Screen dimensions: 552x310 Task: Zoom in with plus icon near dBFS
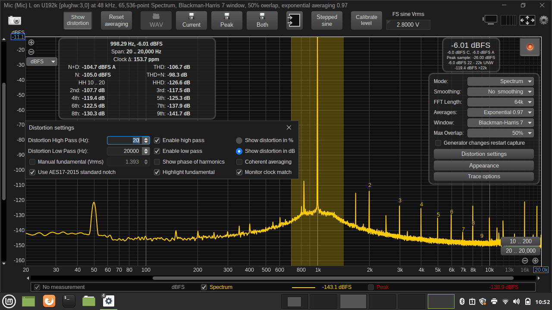(31, 43)
